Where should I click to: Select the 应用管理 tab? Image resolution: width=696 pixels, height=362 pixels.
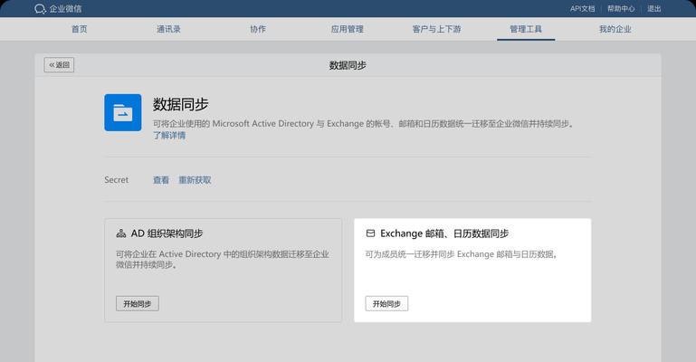pos(348,29)
